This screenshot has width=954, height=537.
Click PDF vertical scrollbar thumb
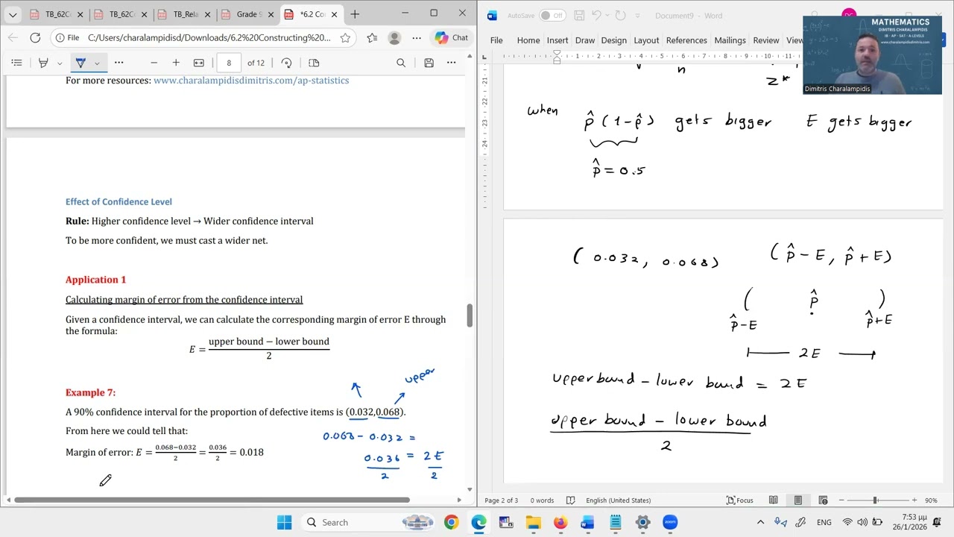click(470, 315)
